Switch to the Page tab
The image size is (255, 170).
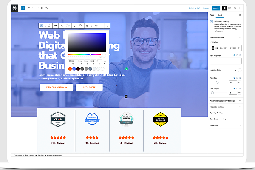click(212, 15)
